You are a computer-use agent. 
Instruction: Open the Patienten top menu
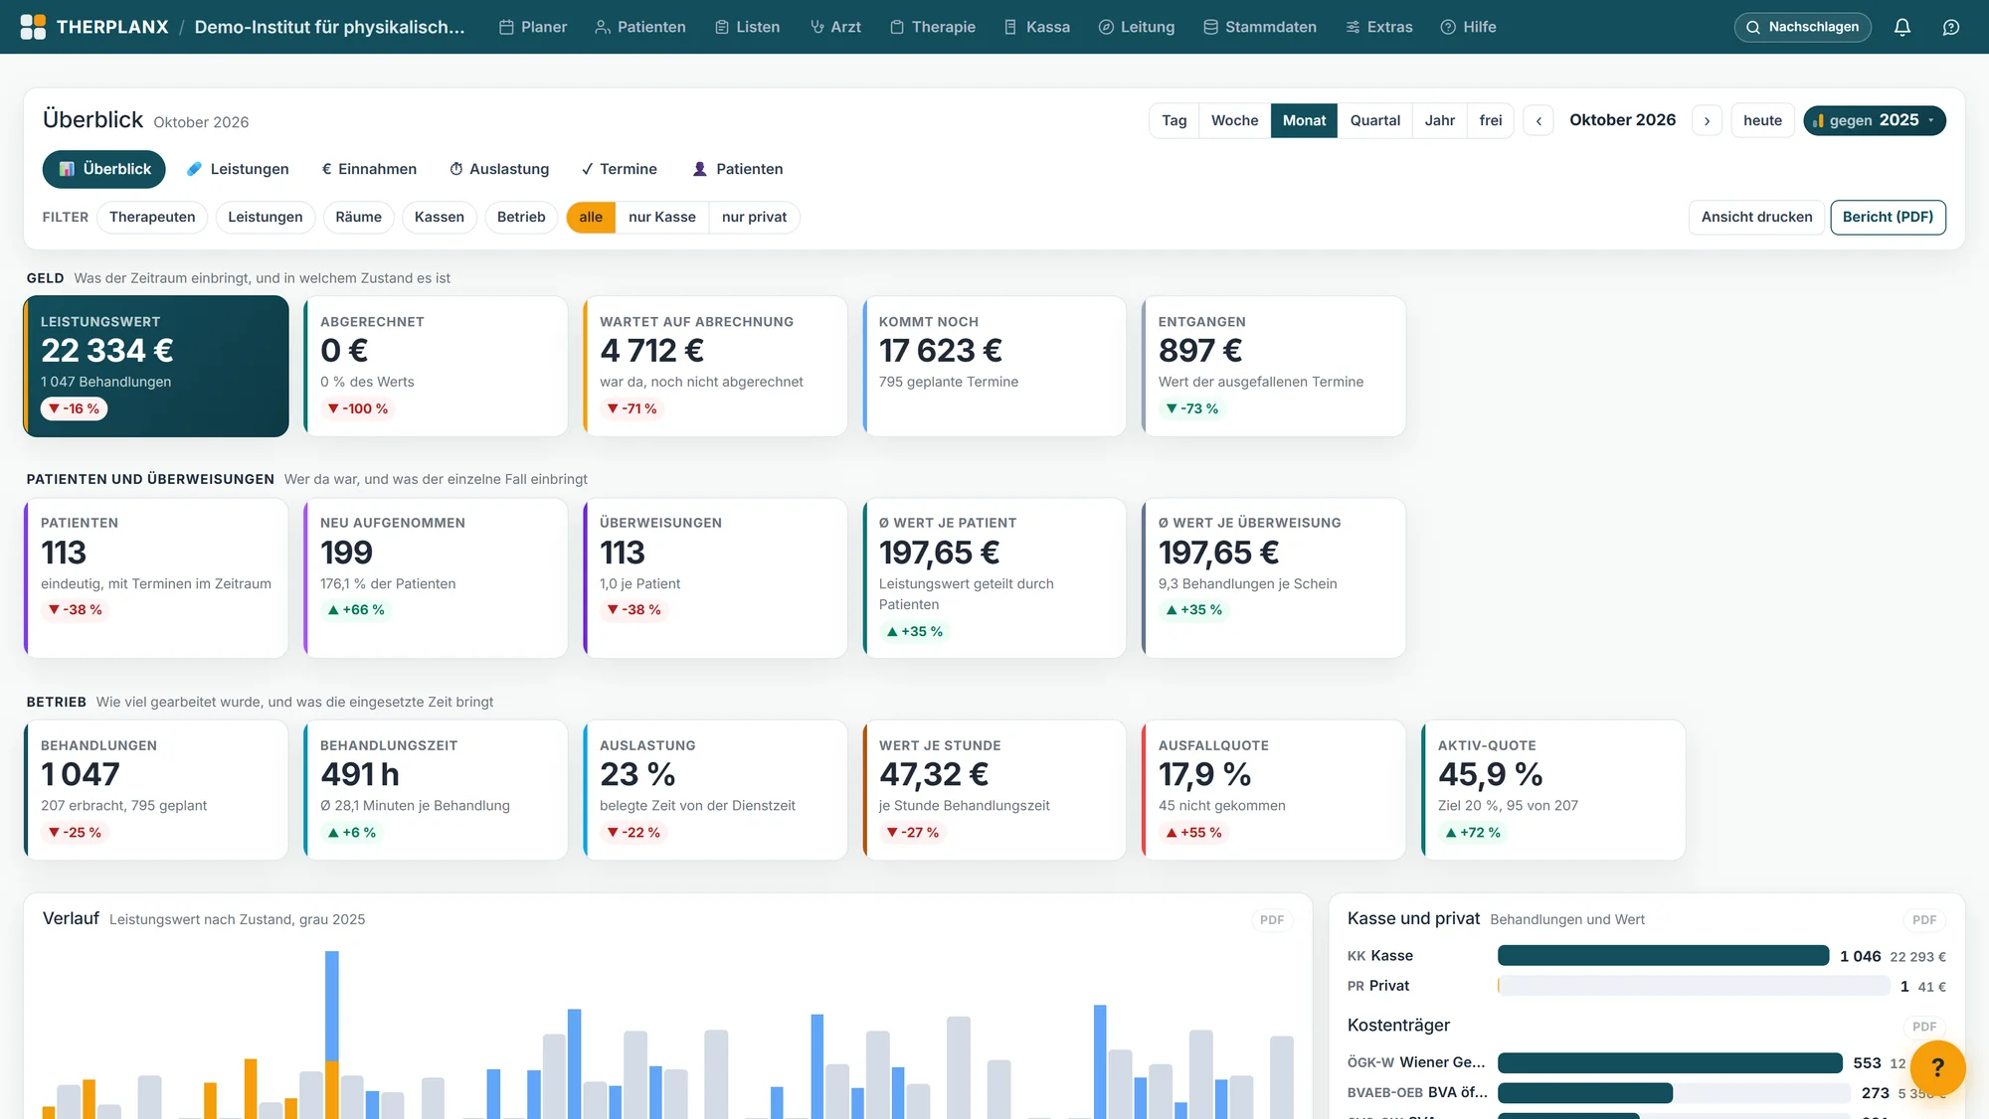tap(640, 27)
